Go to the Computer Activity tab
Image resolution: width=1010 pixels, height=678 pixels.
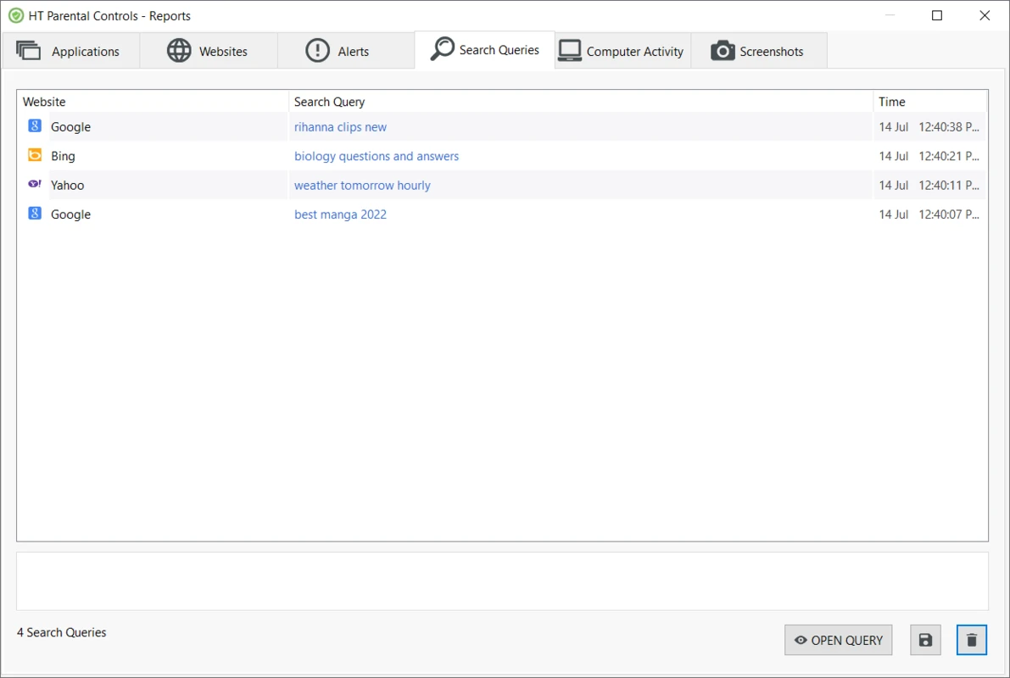click(x=622, y=51)
